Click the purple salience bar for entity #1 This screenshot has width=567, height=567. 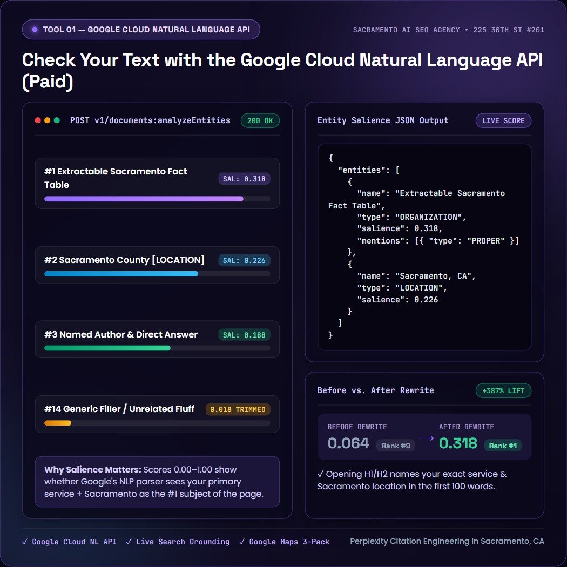point(144,199)
